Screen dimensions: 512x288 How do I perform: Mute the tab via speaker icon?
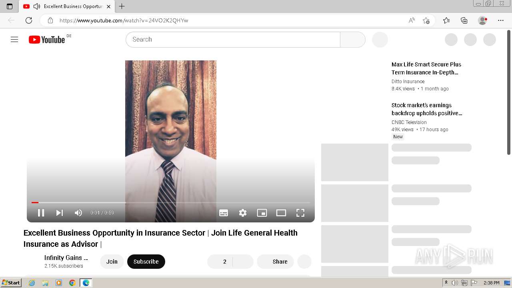click(37, 6)
